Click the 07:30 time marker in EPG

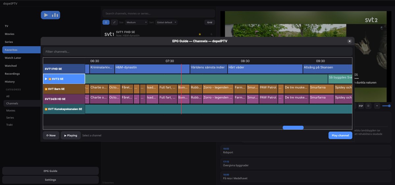tap(170, 61)
